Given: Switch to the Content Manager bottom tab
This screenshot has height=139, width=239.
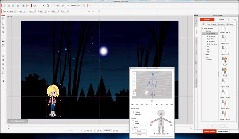Looking at the screenshot, I should coord(210,131).
